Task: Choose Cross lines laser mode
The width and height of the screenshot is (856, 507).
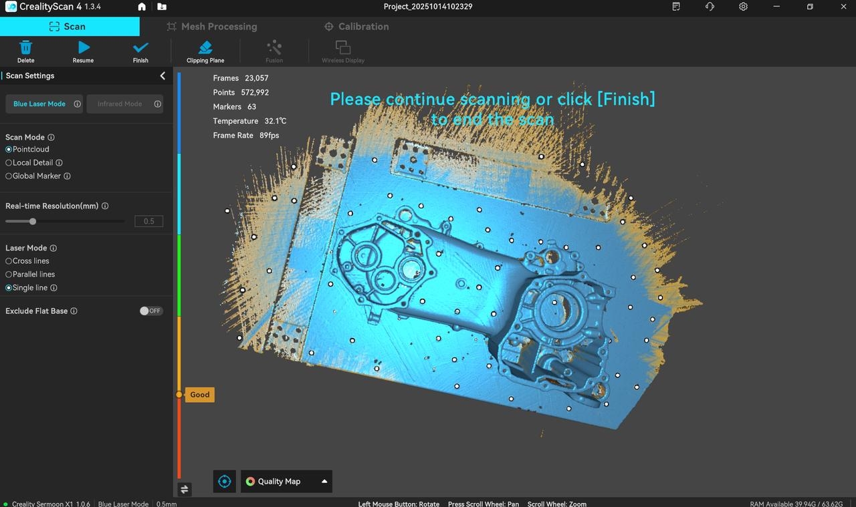Action: click(x=9, y=261)
